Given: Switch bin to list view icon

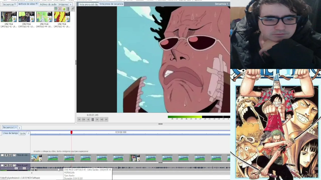Looking at the screenshot, I should (x=68, y=9).
